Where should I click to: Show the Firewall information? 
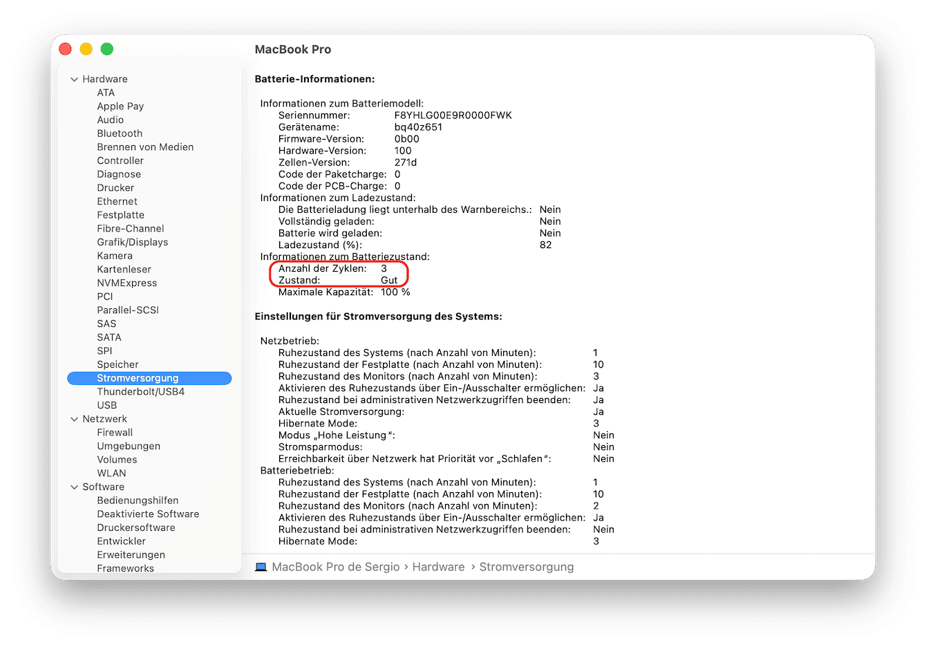(115, 433)
